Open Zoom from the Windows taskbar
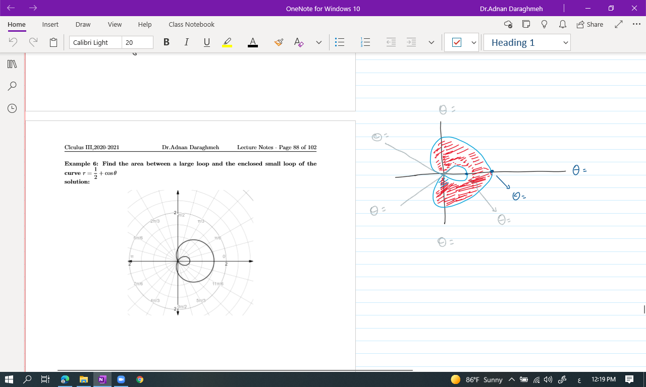Image resolution: width=646 pixels, height=387 pixels. pyautogui.click(x=121, y=379)
